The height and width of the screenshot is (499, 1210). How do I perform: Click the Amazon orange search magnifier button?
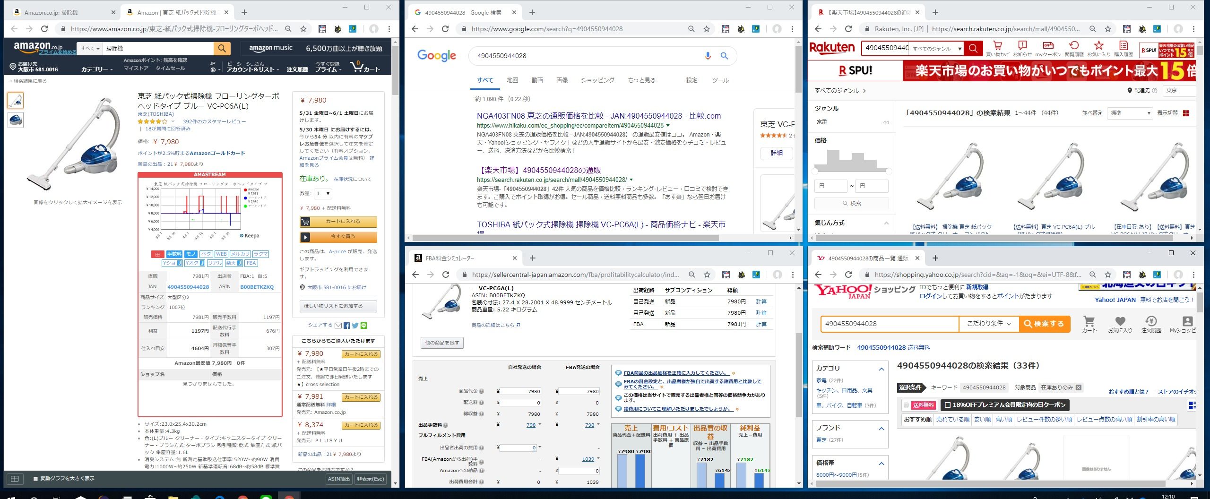(x=222, y=48)
